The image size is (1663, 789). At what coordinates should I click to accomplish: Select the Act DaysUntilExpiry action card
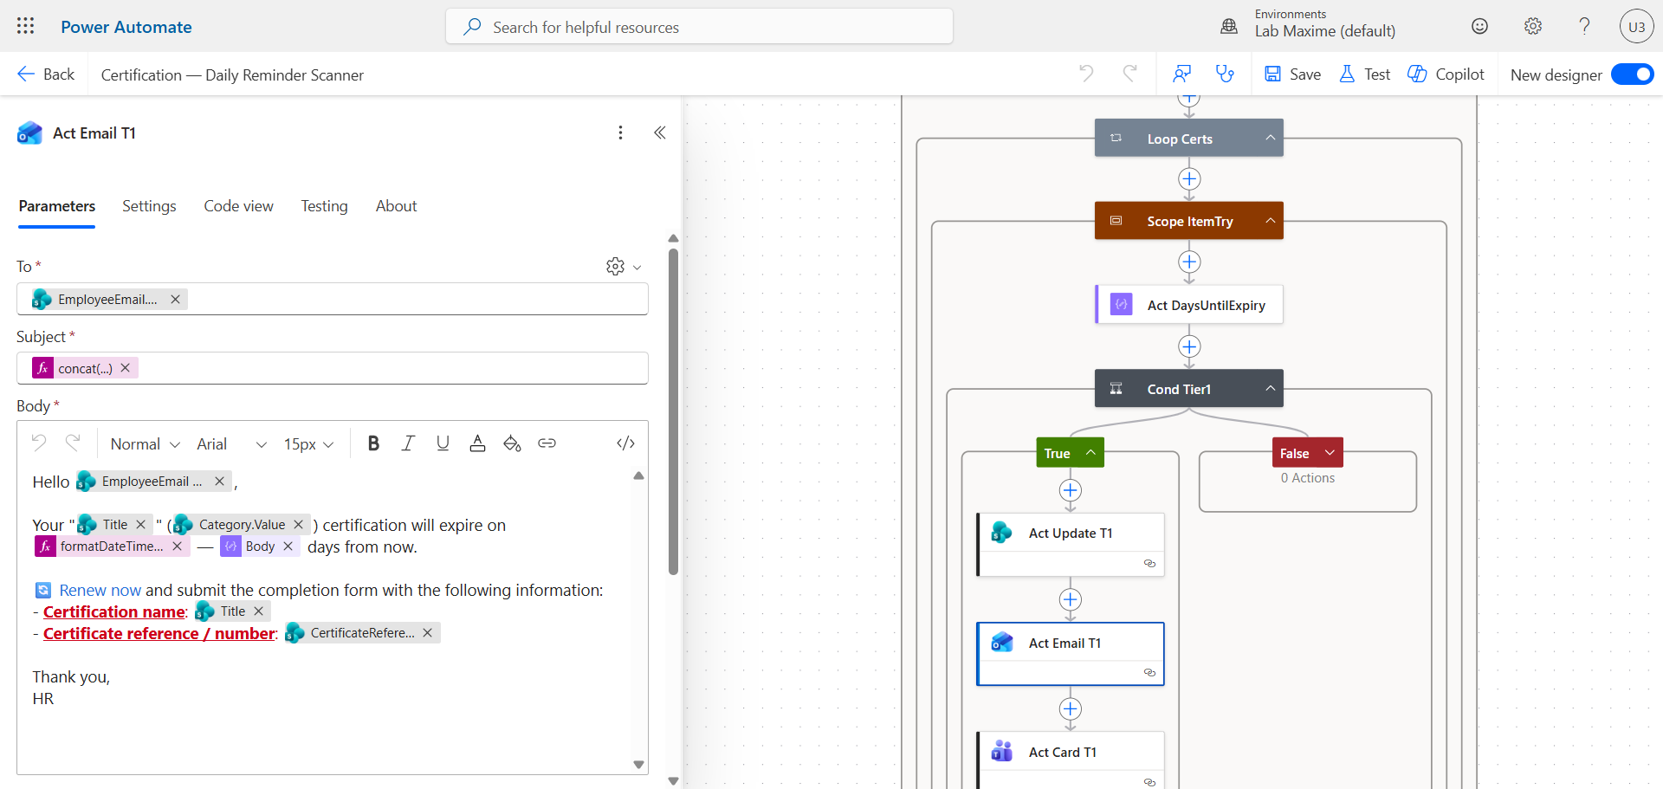click(1189, 305)
